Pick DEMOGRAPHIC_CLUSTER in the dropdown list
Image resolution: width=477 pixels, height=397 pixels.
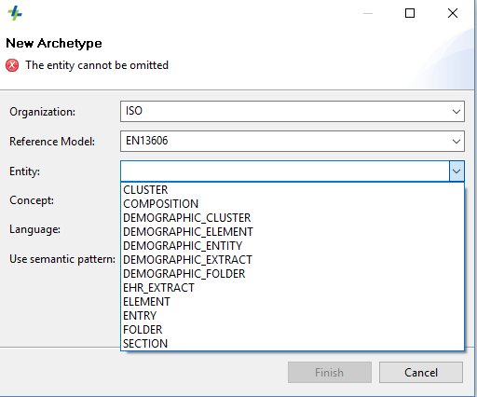(x=293, y=218)
